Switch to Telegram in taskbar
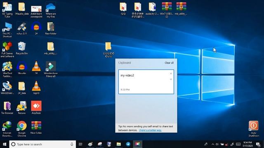The width and height of the screenshot is (264, 148). pyautogui.click(x=128, y=144)
